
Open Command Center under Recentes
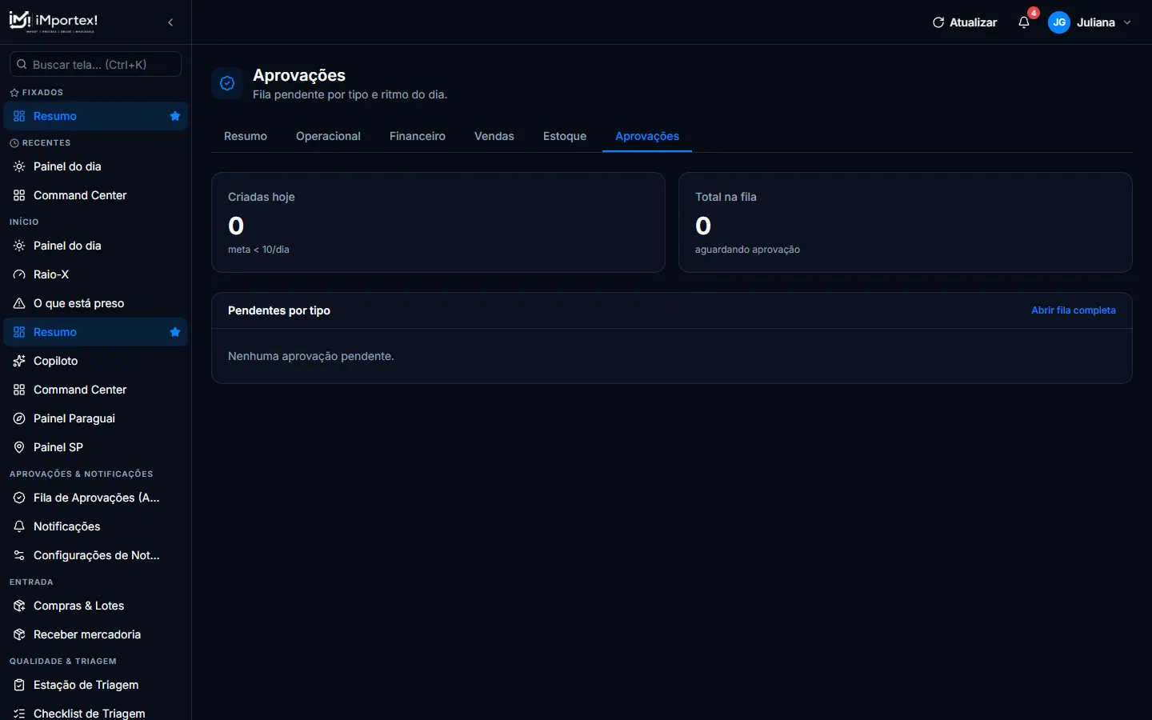[x=95, y=195]
